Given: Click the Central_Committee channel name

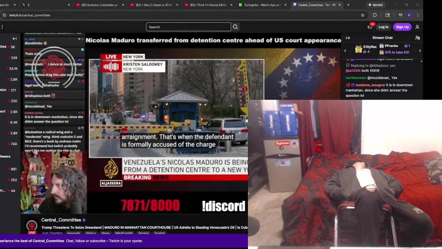Looking at the screenshot, I should point(61,220).
